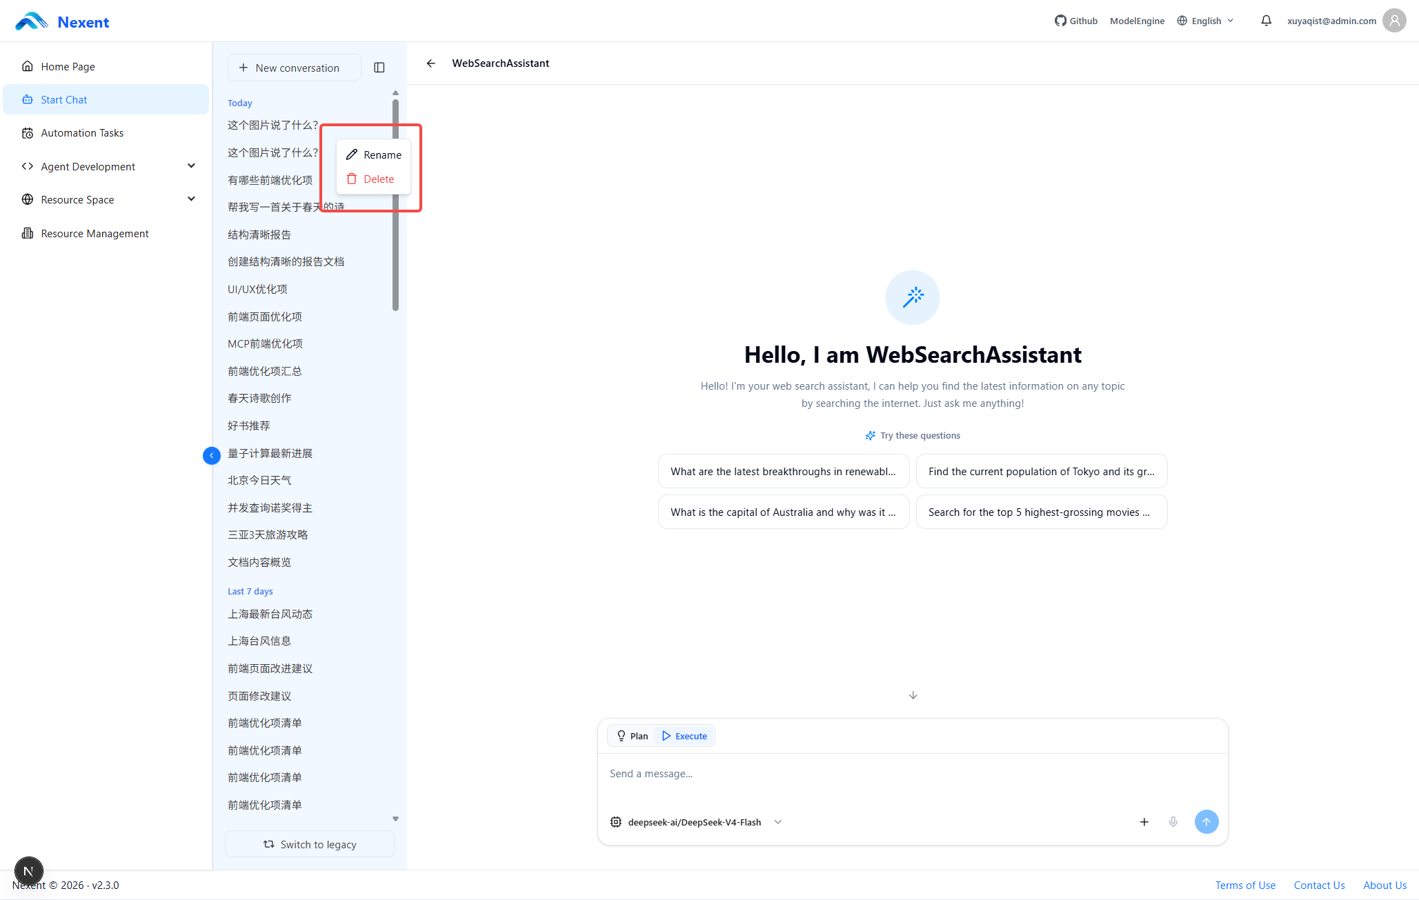This screenshot has height=900, width=1419.
Task: Start a New conversation
Action: point(294,68)
